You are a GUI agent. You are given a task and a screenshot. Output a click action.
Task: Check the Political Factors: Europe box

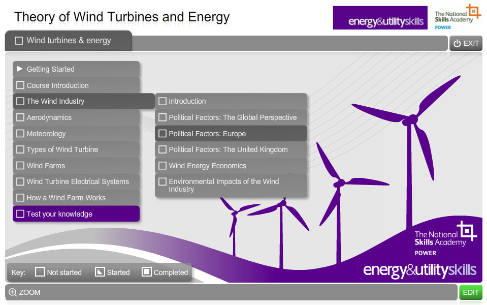(163, 133)
